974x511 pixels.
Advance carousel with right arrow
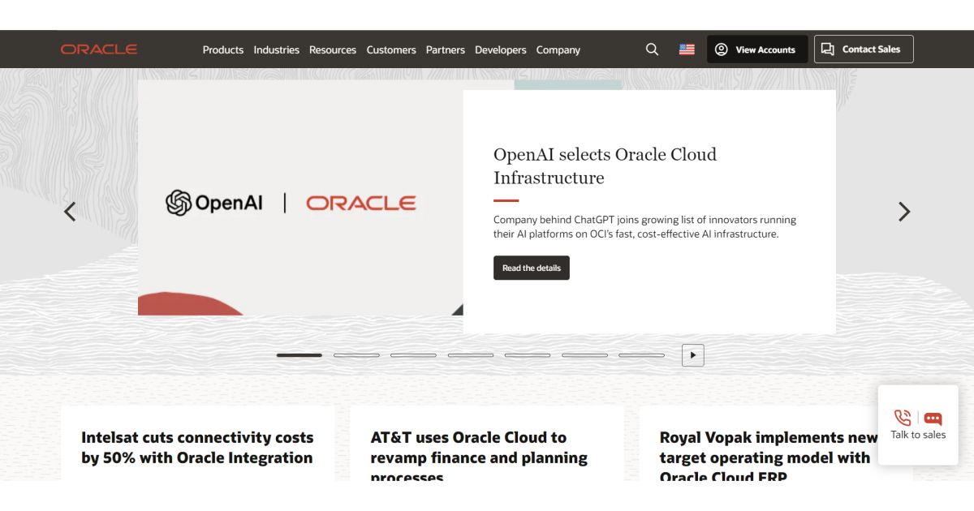[x=904, y=212]
